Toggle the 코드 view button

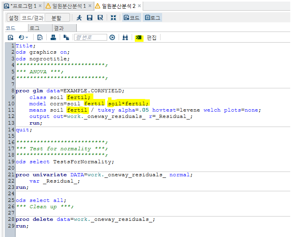tap(131, 18)
